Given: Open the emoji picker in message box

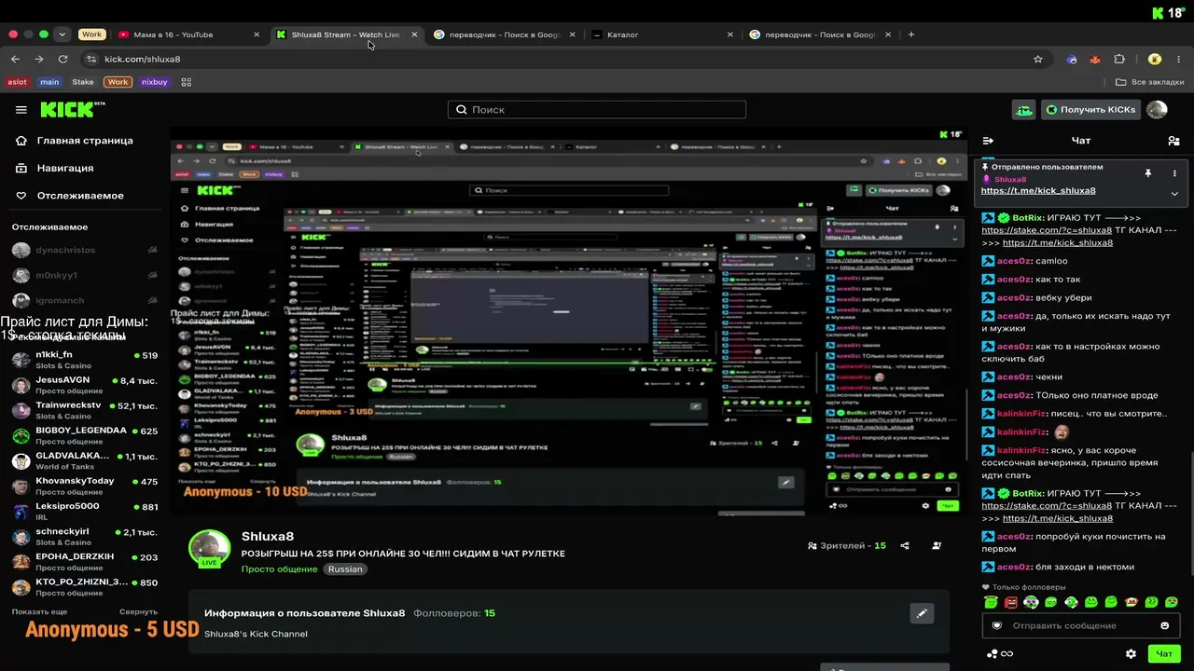Looking at the screenshot, I should (1165, 625).
